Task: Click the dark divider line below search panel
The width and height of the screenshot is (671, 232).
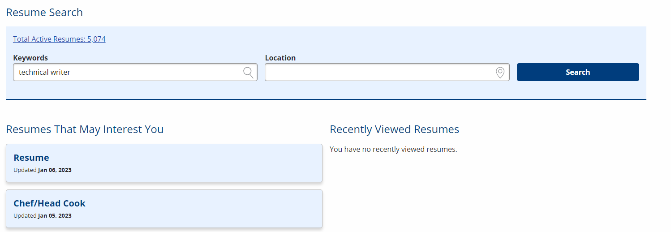Action: point(326,99)
